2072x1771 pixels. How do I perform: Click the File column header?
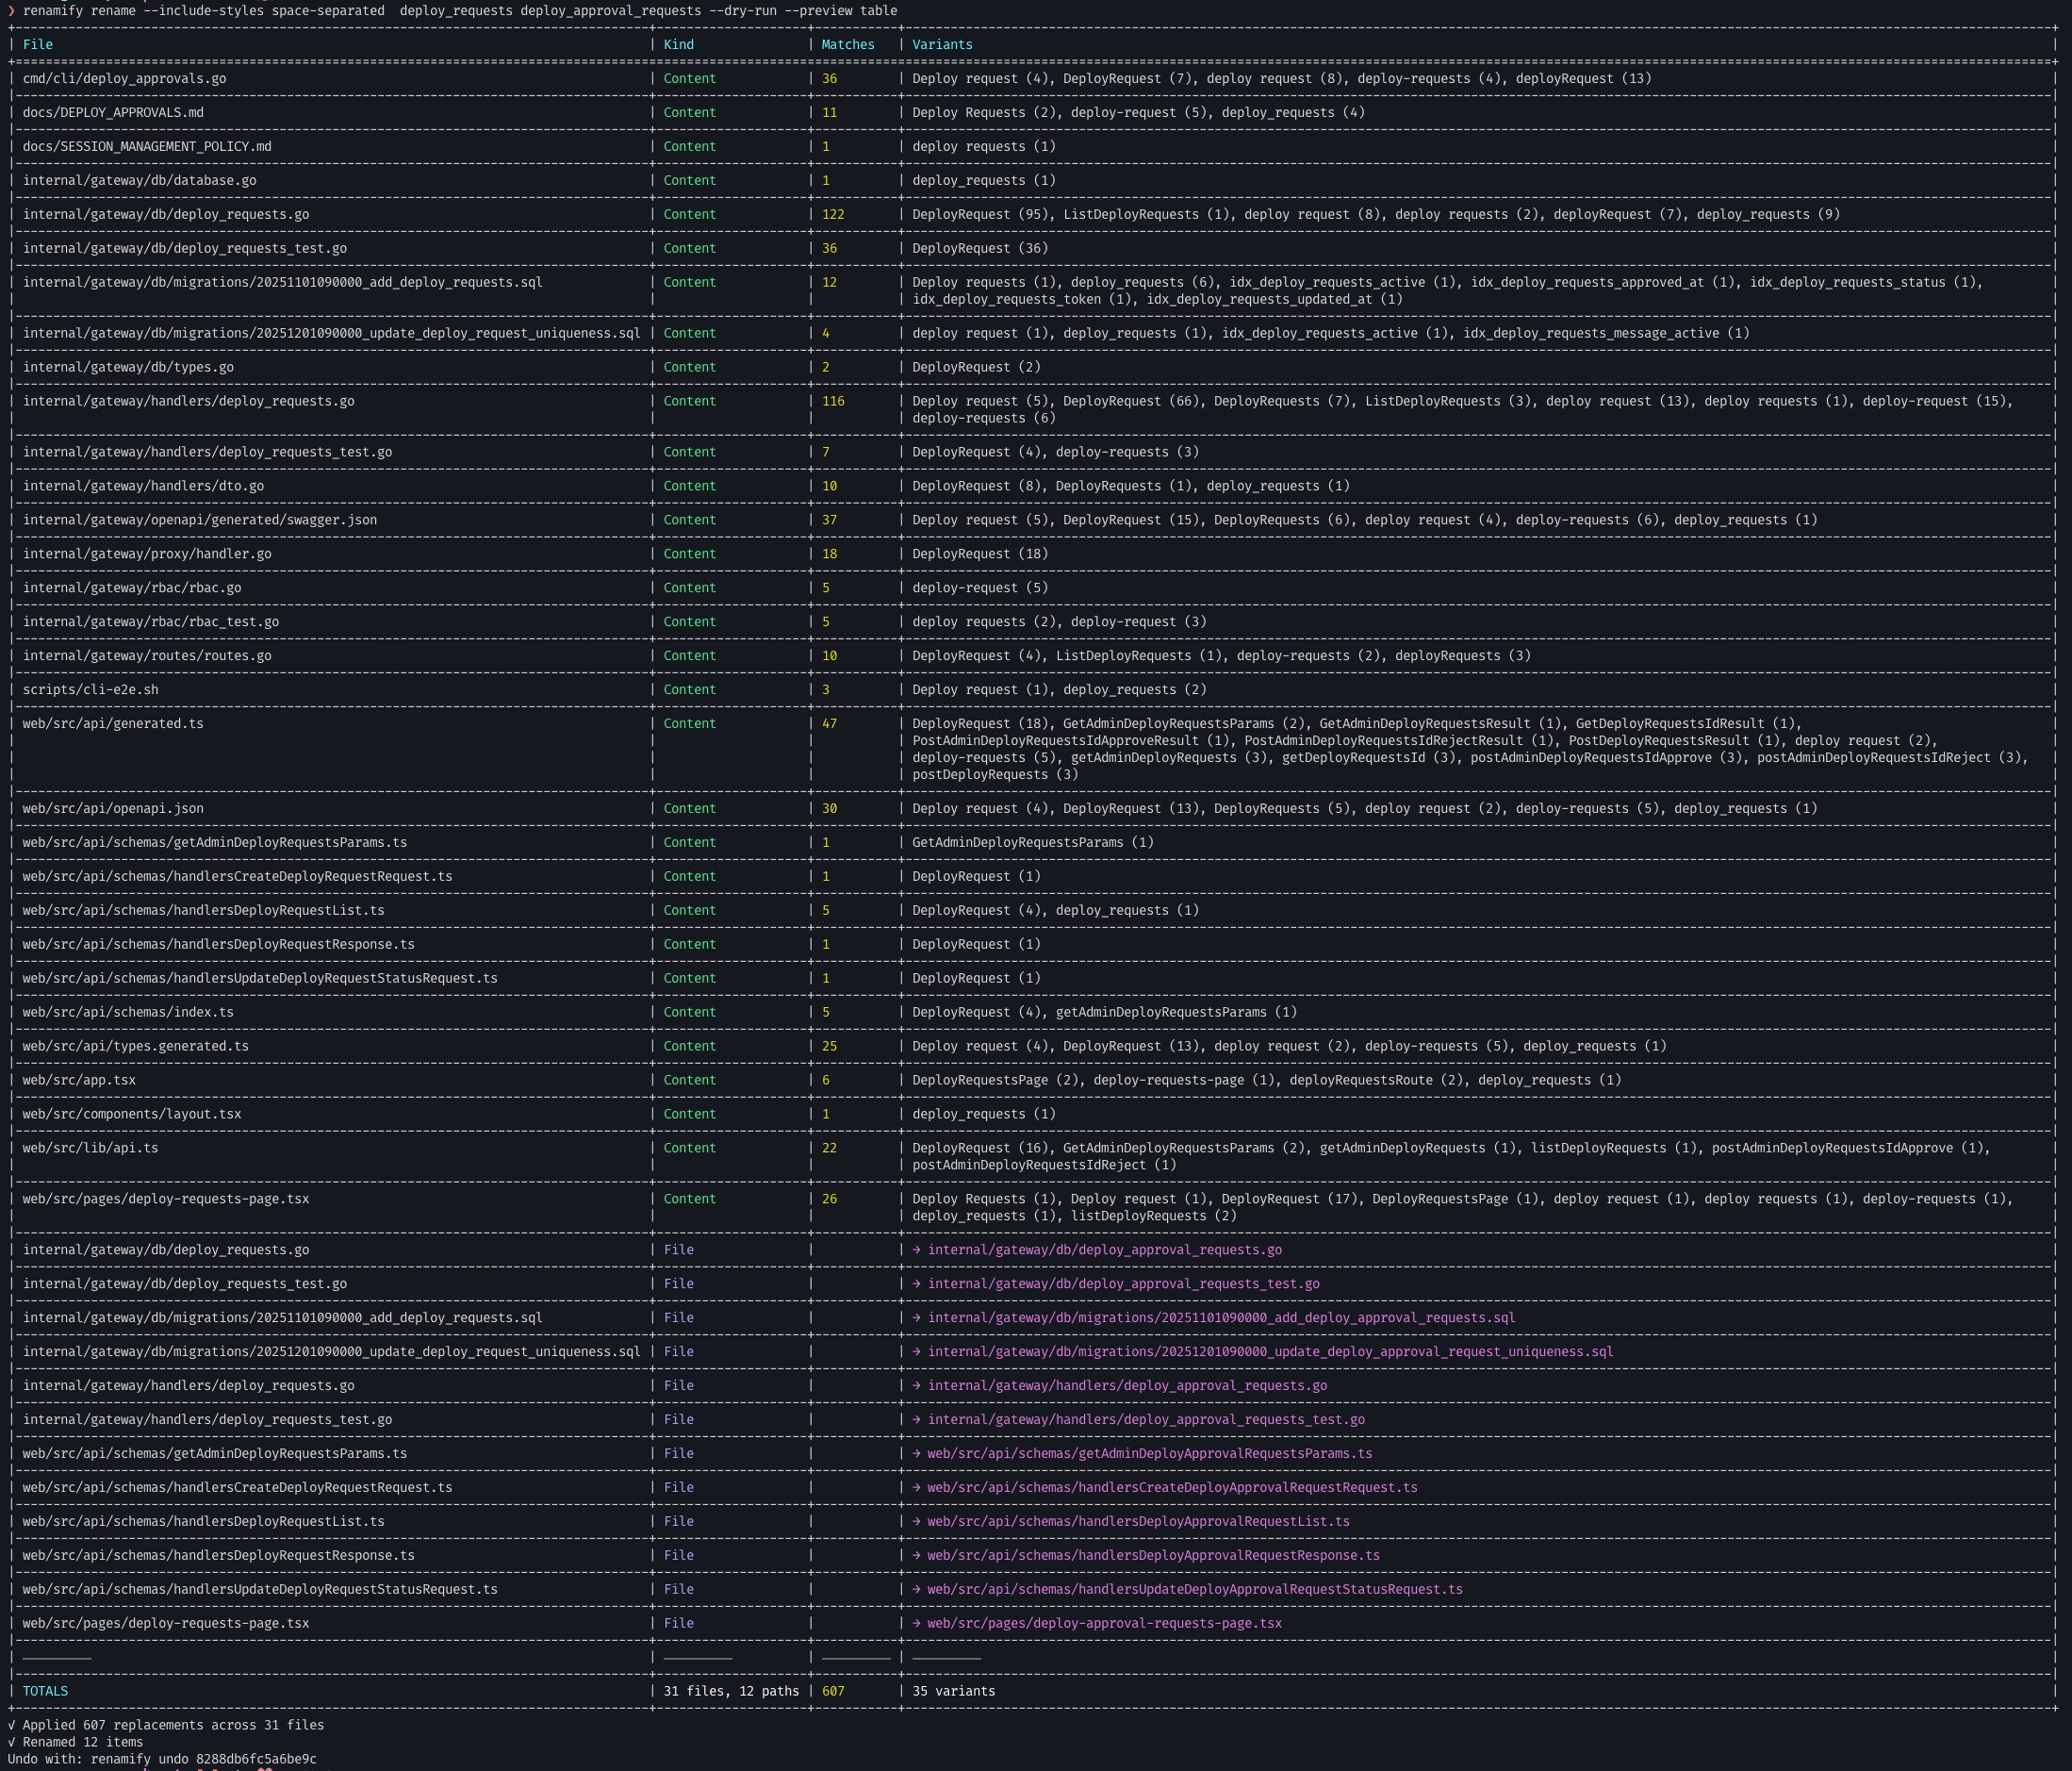click(37, 45)
